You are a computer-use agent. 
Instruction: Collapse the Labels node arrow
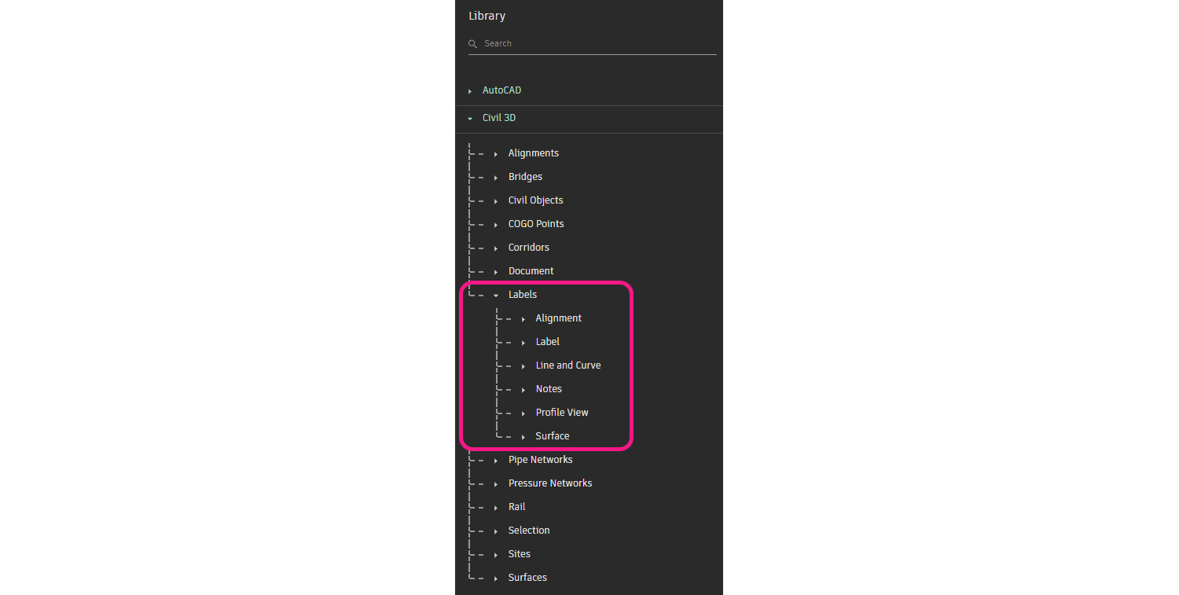[x=496, y=296]
